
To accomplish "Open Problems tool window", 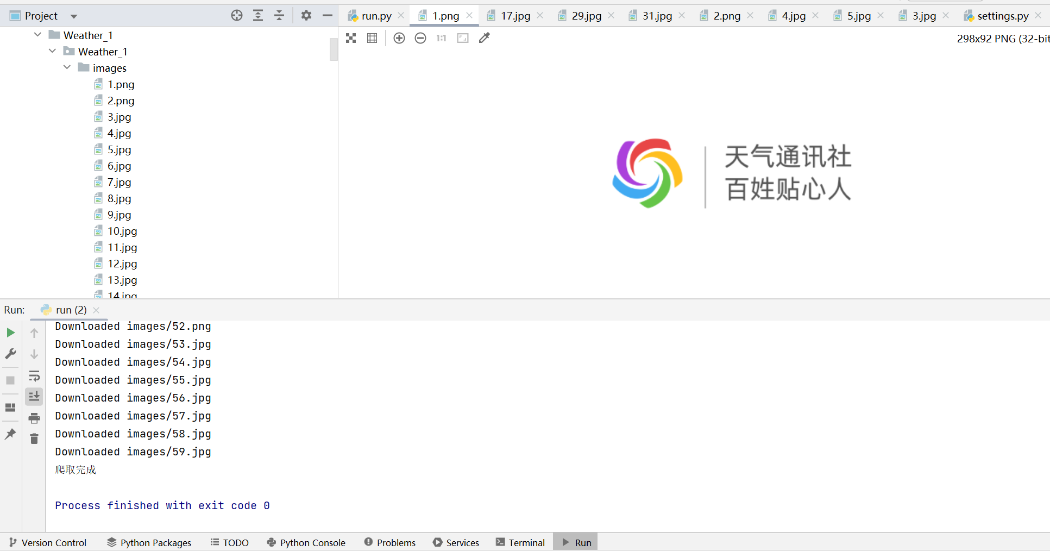I will [390, 542].
